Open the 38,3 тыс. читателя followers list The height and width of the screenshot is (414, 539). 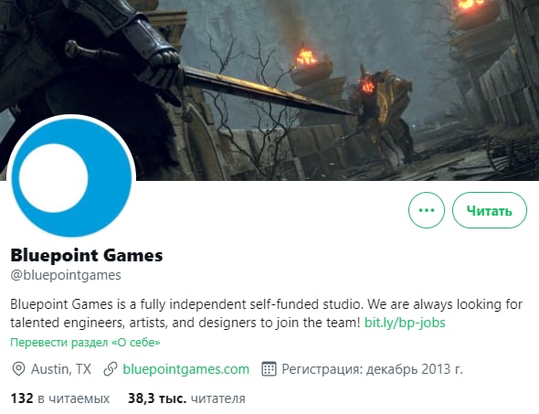click(186, 398)
